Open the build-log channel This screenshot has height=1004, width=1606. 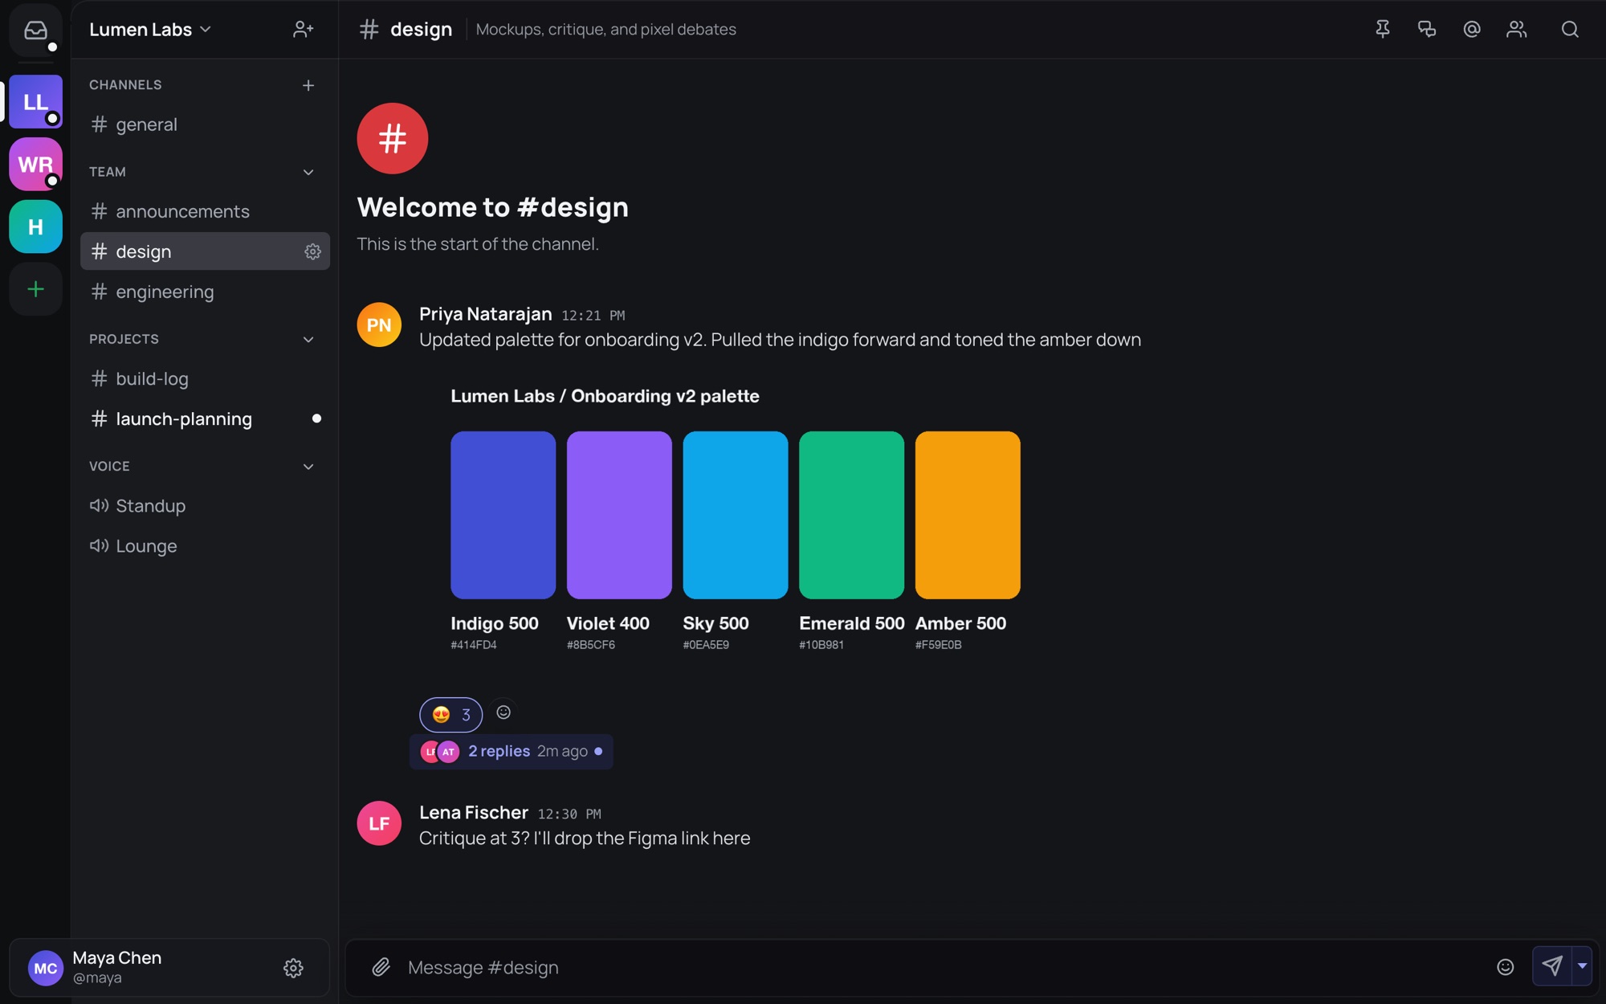[205, 378]
